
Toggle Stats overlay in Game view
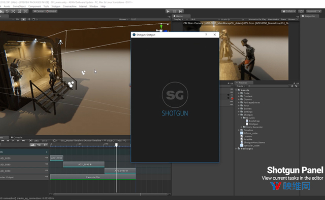pyautogui.click(x=283, y=19)
